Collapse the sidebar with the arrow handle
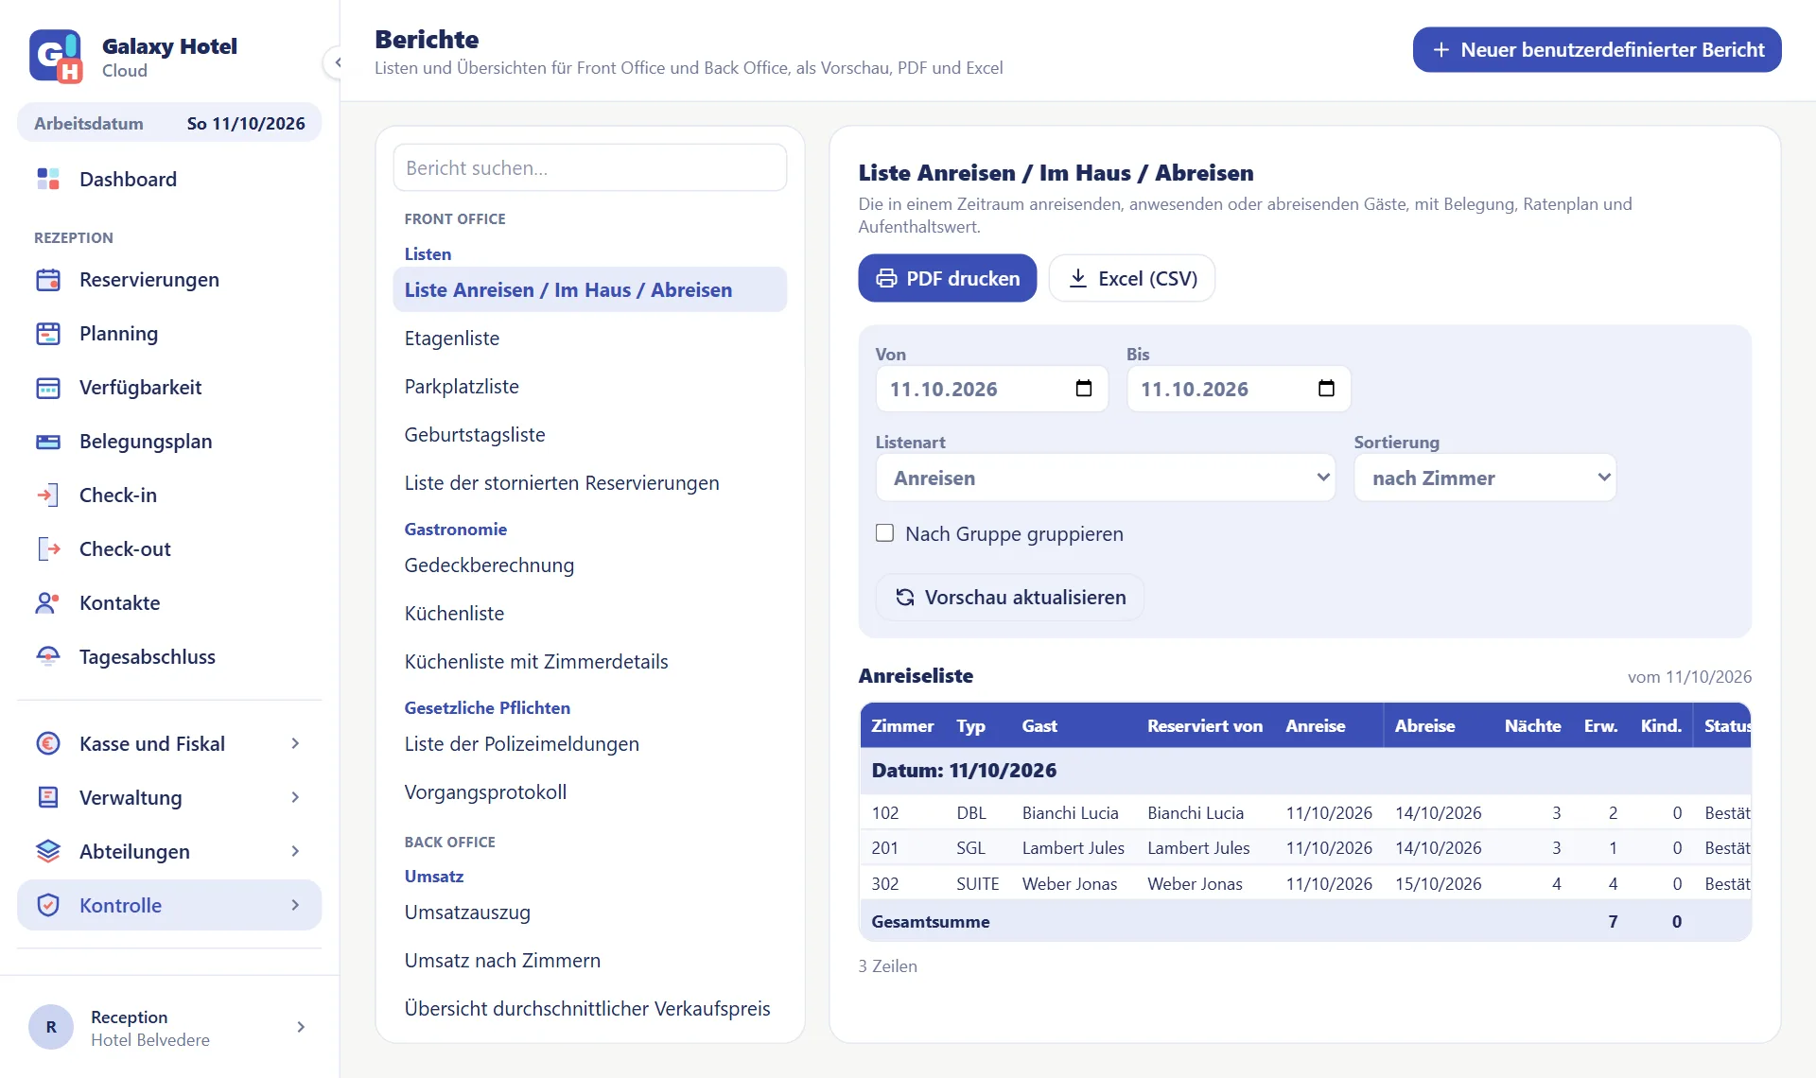The height and width of the screenshot is (1078, 1816). (337, 62)
